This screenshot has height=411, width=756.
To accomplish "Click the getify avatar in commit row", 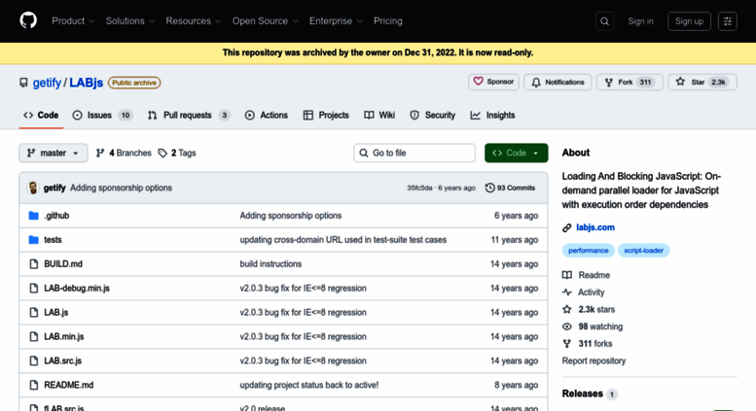I will [x=33, y=188].
